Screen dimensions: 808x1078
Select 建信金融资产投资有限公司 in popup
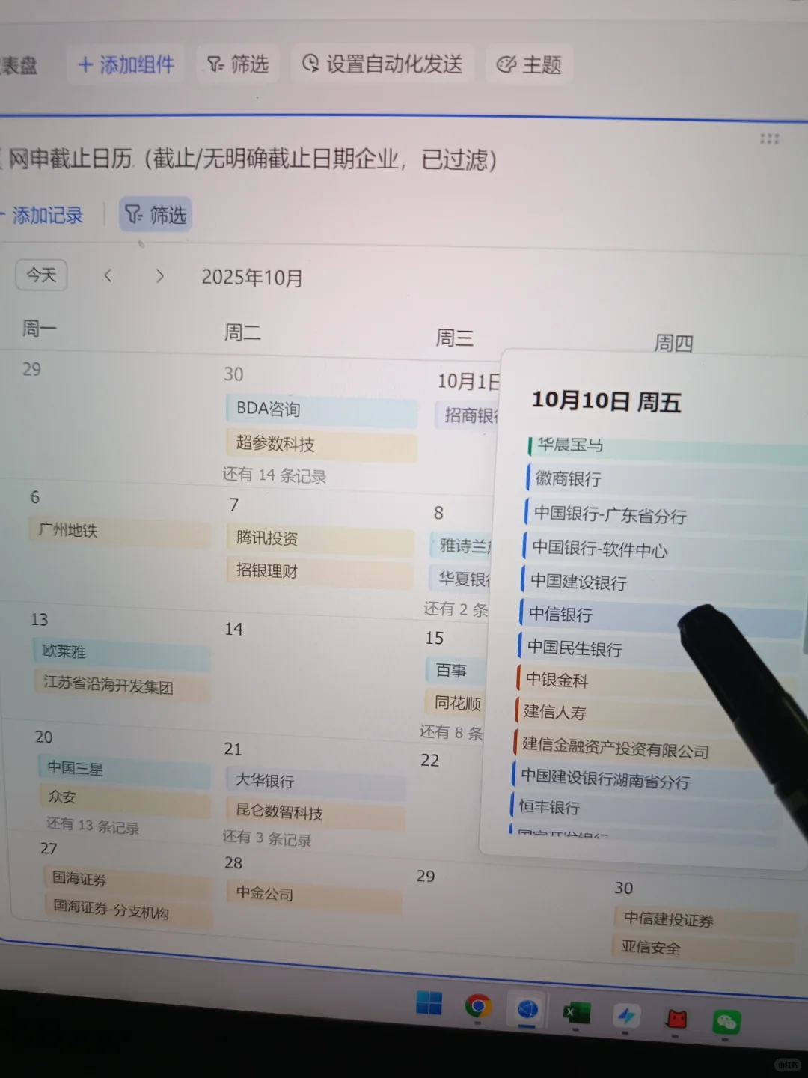click(x=652, y=747)
